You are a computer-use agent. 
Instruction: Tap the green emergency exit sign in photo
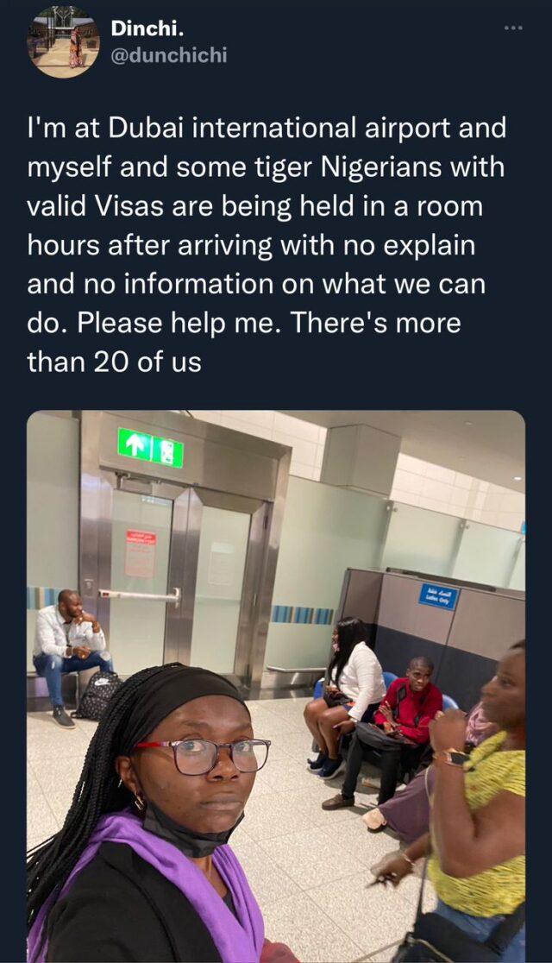click(150, 448)
